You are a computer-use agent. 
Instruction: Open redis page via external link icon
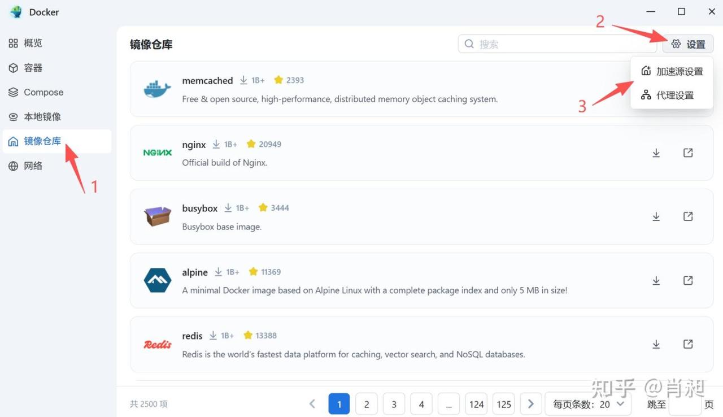tap(688, 344)
